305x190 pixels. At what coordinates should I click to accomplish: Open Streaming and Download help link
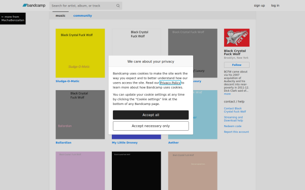pos(233,119)
